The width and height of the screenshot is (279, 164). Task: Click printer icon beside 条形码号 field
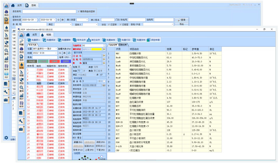104,85
